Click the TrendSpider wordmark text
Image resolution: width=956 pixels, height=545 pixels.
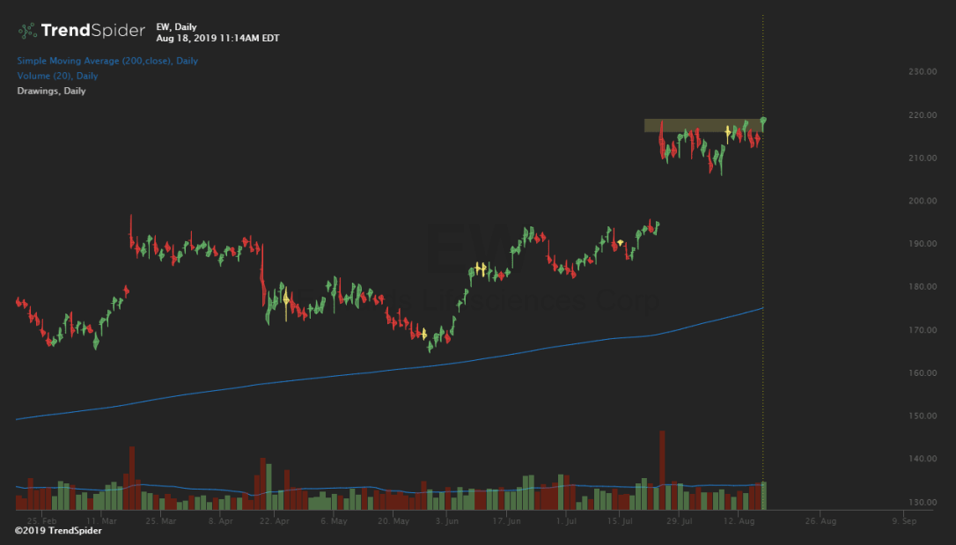[92, 31]
